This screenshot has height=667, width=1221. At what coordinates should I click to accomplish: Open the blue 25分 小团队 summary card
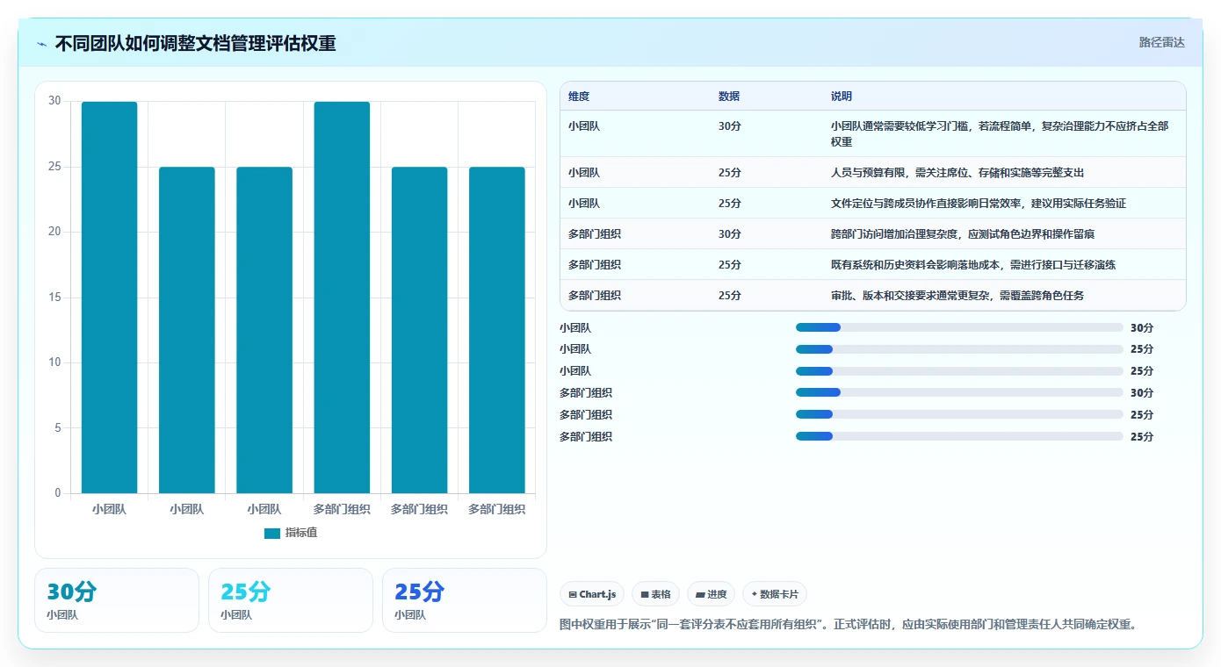[x=465, y=600]
